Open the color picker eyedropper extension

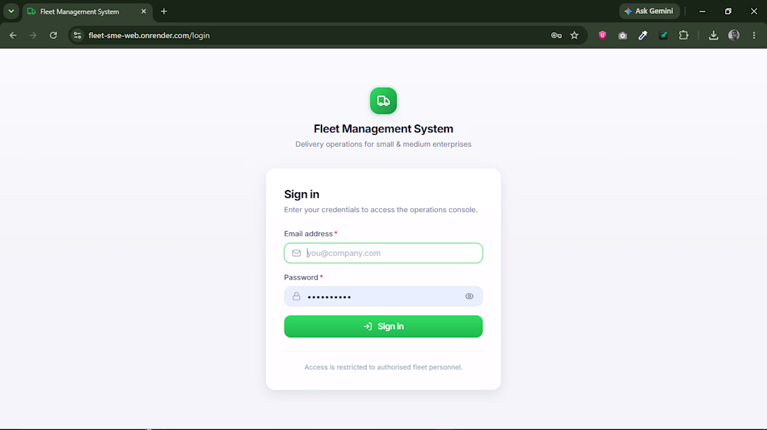pyautogui.click(x=643, y=35)
